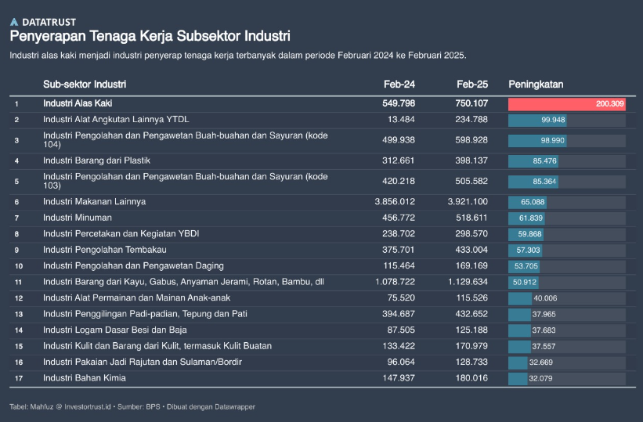Select the Industri Barang dari Plastik row

tap(96, 161)
